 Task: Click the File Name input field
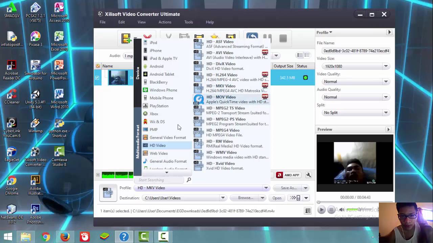[356, 51]
